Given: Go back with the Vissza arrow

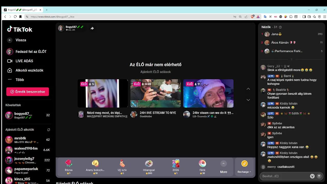Looking at the screenshot, I should (x=10, y=40).
